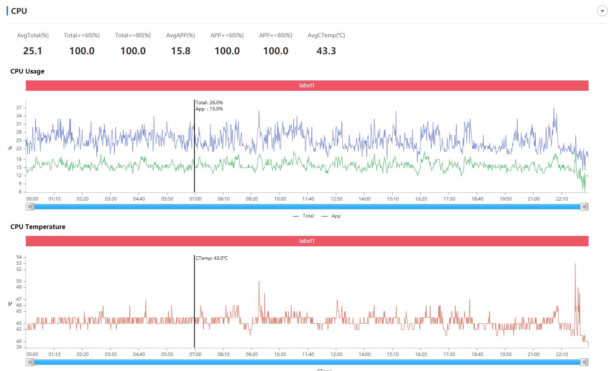Select the label1 bar above CPU Usage chart
Image resolution: width=614 pixels, height=371 pixels.
pos(307,85)
